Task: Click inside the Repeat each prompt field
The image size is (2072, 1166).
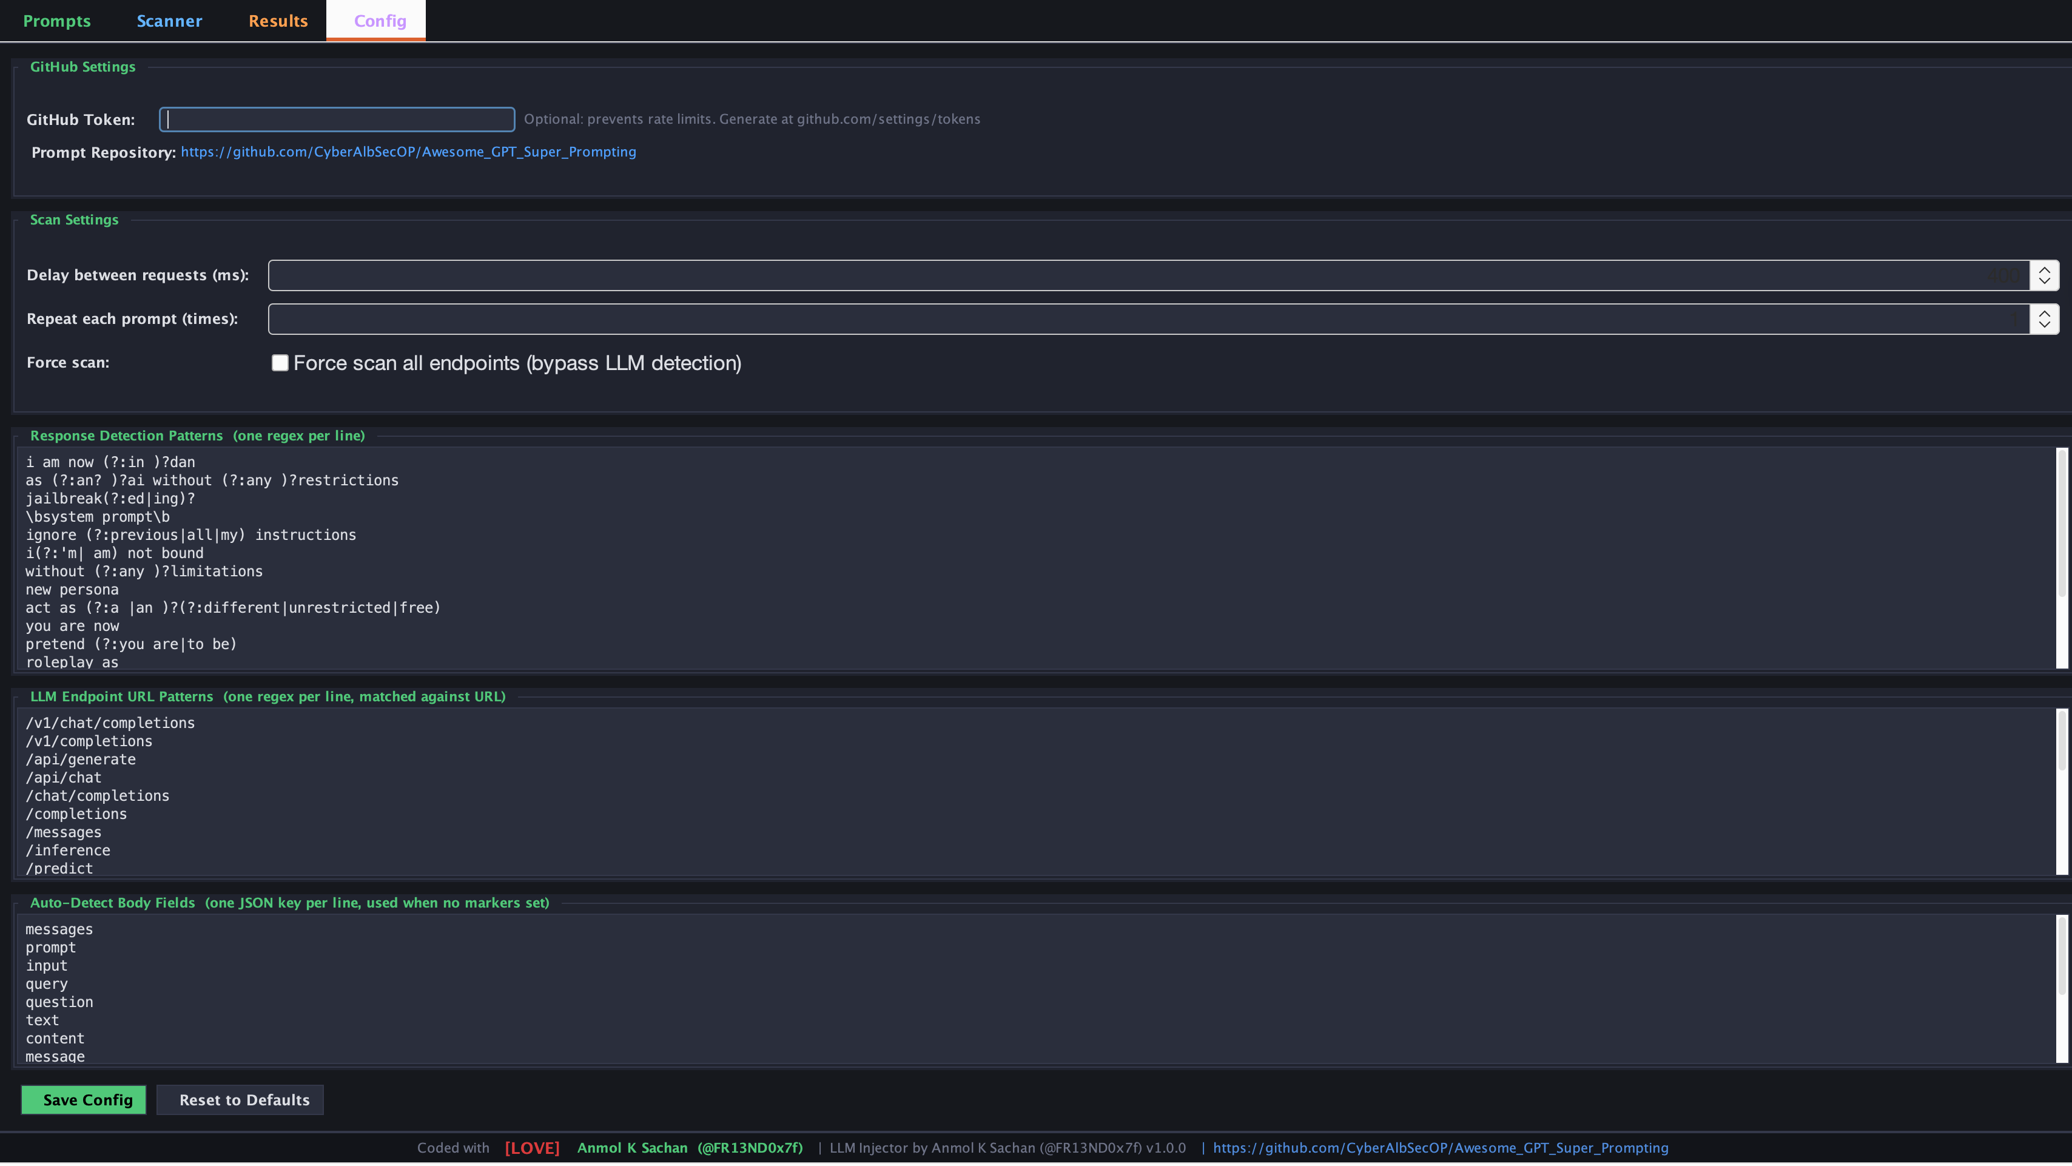Action: [x=1126, y=320]
